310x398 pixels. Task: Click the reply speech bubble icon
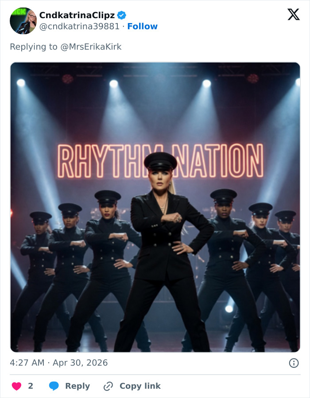[54, 386]
